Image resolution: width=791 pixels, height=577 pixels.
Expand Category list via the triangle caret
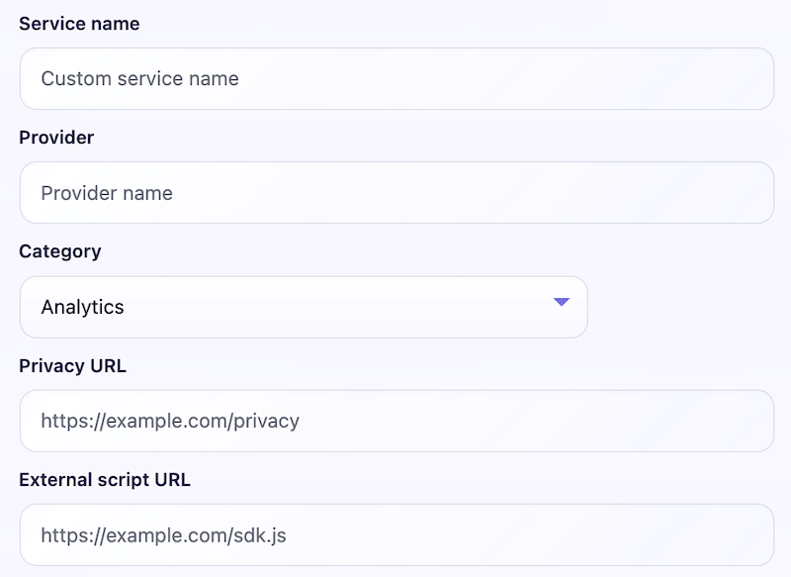pos(562,302)
